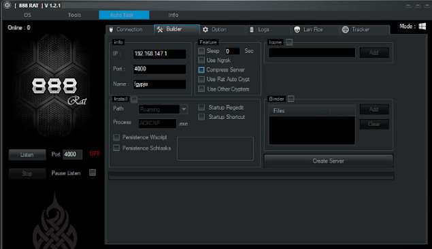Click the Sec label after Sleep field
Viewport: 432px width, 249px height.
point(249,51)
